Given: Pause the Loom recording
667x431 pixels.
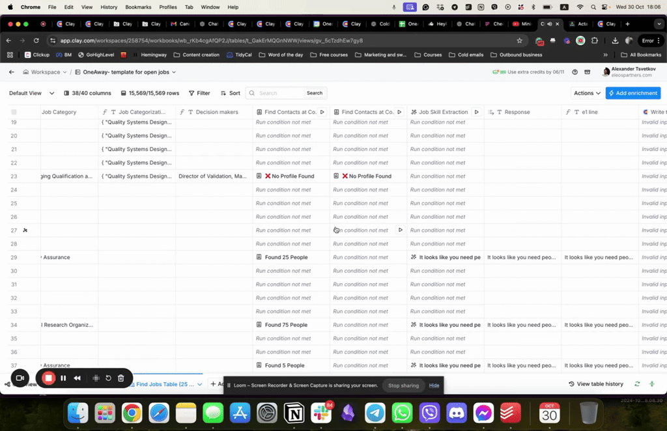Looking at the screenshot, I should click(x=63, y=378).
